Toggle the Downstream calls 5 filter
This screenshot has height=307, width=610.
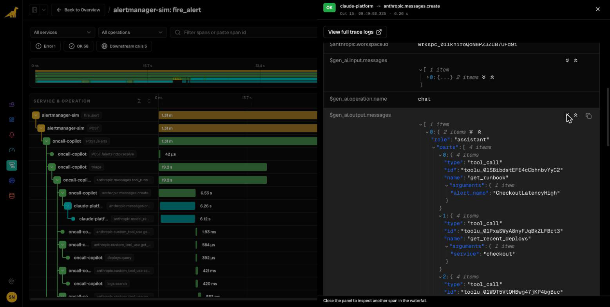pyautogui.click(x=124, y=46)
